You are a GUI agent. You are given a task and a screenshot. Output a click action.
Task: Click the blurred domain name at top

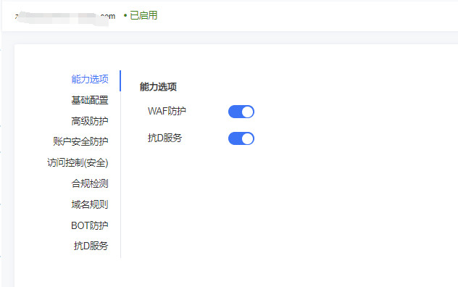[65, 17]
